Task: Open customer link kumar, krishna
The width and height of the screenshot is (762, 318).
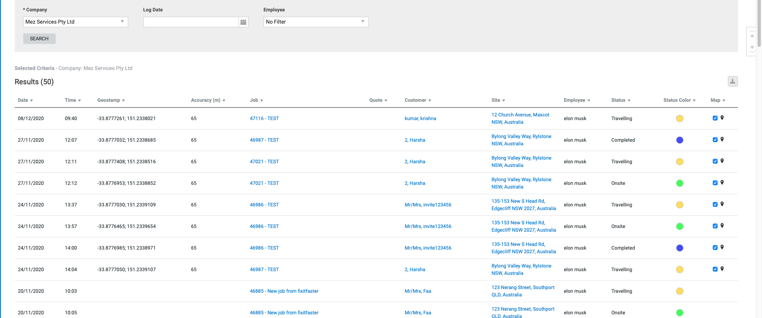Action: pos(420,118)
